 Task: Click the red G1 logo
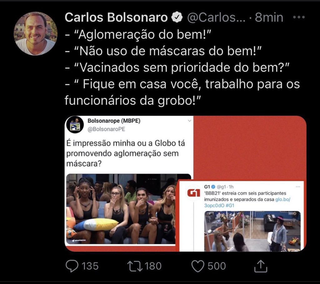click(x=193, y=193)
